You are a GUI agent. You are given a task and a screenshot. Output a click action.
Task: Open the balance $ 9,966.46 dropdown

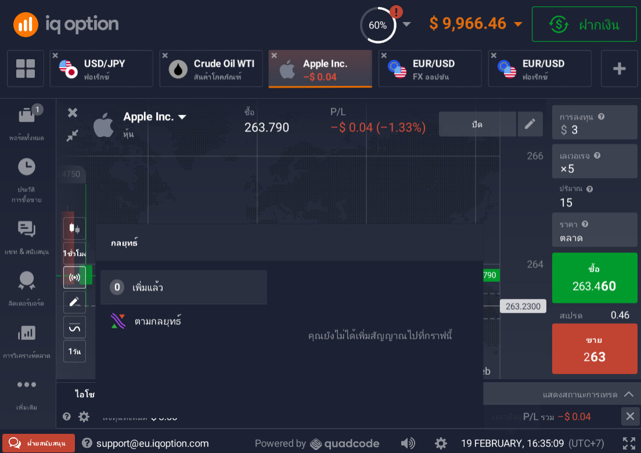click(x=476, y=24)
